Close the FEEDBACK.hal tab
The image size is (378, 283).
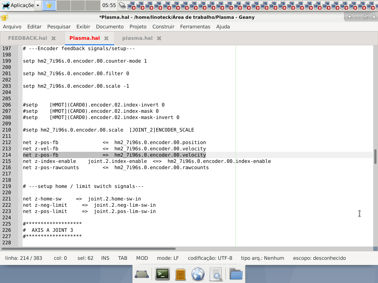(x=54, y=38)
